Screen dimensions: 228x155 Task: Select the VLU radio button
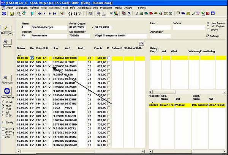(x=3, y=109)
